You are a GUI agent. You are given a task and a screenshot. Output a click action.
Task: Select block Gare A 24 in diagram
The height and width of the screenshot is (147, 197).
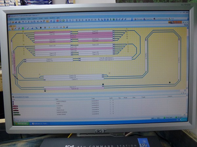click(53, 46)
